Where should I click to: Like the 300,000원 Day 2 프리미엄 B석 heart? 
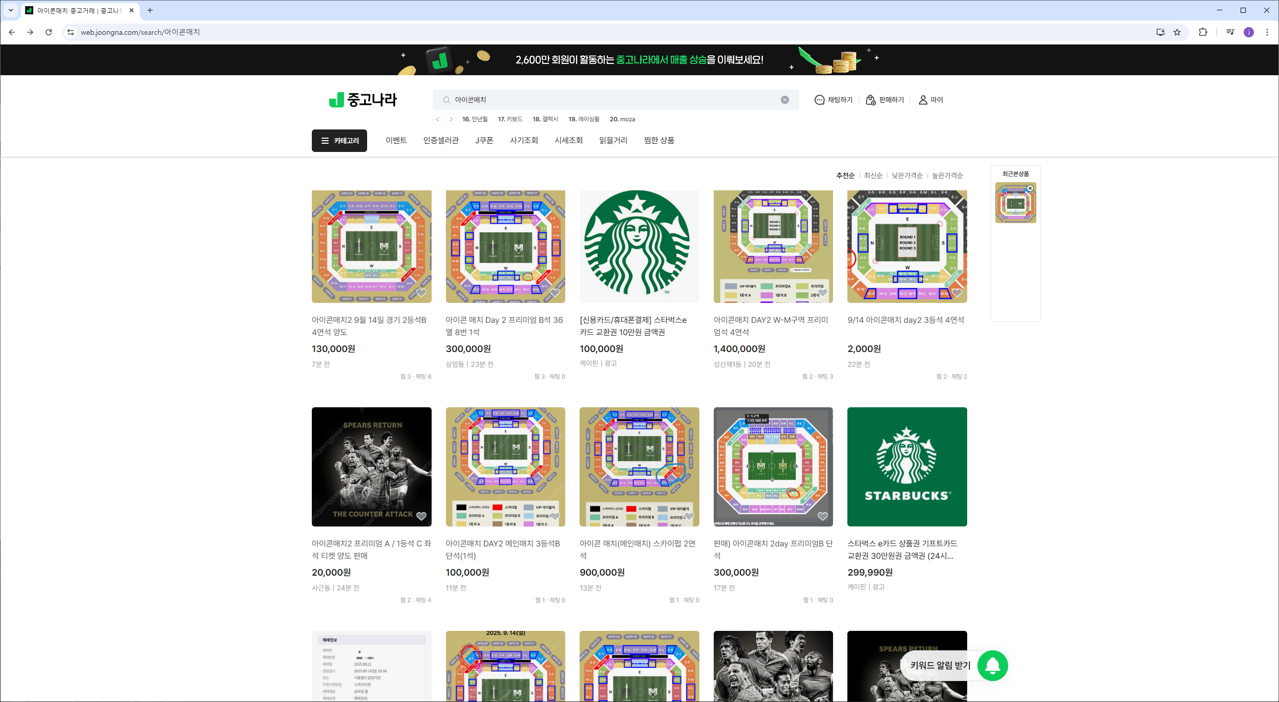tap(555, 293)
